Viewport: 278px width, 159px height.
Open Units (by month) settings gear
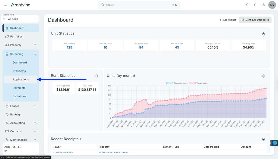pos(263,76)
